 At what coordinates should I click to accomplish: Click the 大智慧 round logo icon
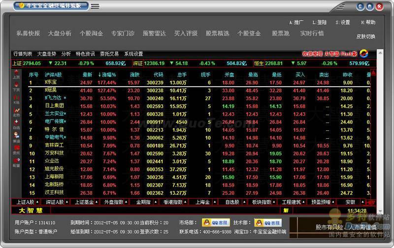tap(364, 54)
